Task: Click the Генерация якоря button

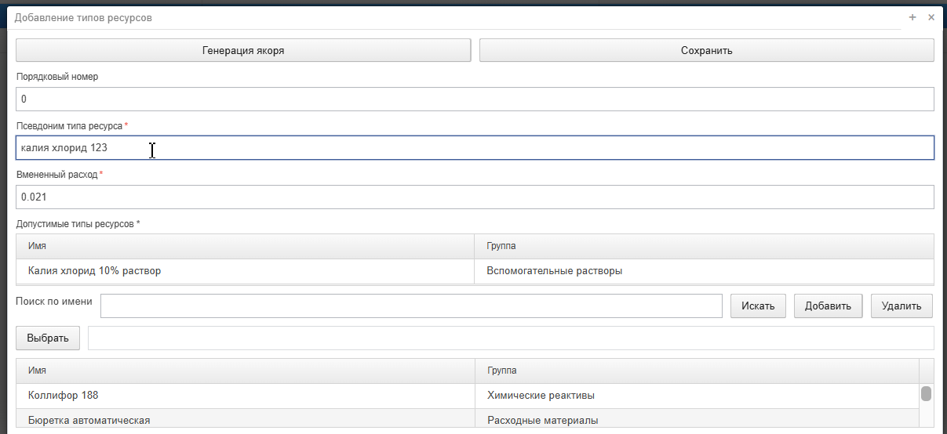Action: click(x=243, y=50)
